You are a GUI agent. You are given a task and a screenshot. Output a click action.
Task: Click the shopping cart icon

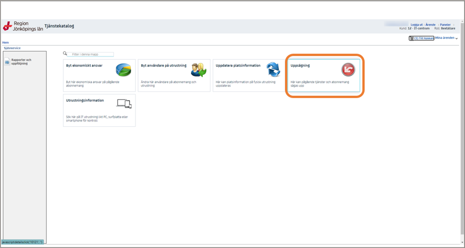(x=412, y=38)
